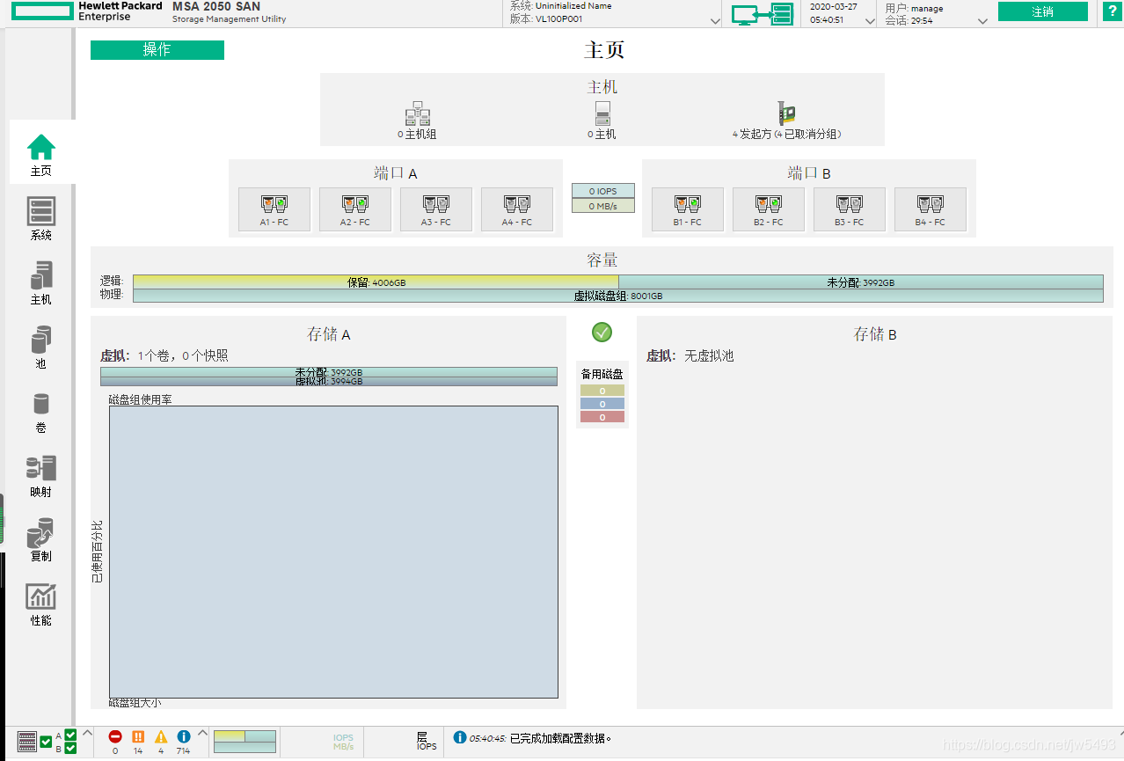Open the 操作 actions menu

coord(157,50)
